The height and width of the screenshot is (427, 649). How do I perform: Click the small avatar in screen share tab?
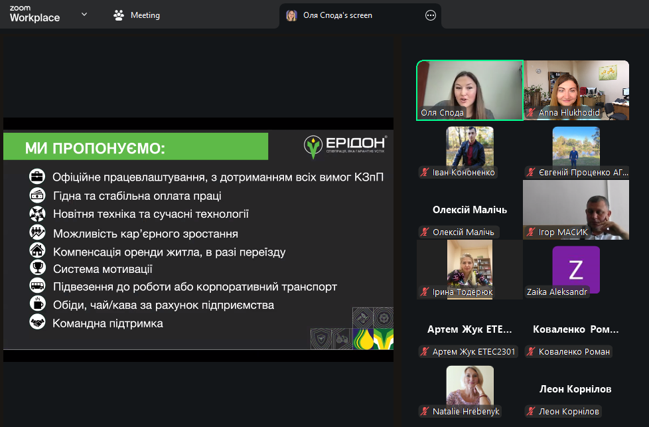pos(291,16)
